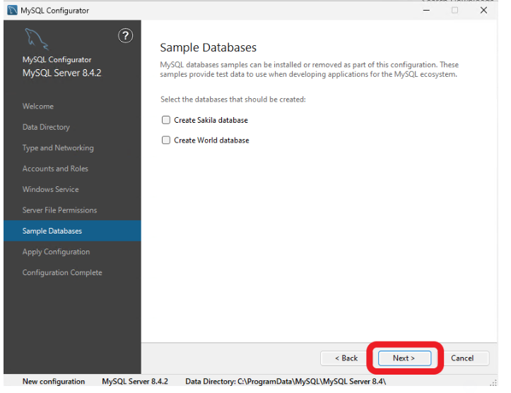Screen dimensions: 511x393
Task: Go to the Welcome step in sidebar
Action: click(x=38, y=107)
